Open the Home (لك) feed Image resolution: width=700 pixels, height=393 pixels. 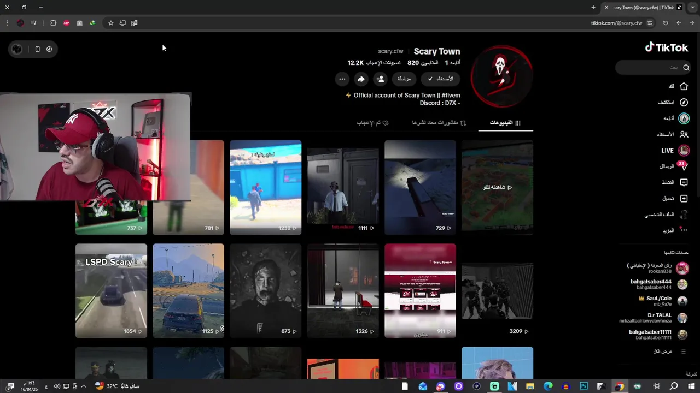coord(678,86)
